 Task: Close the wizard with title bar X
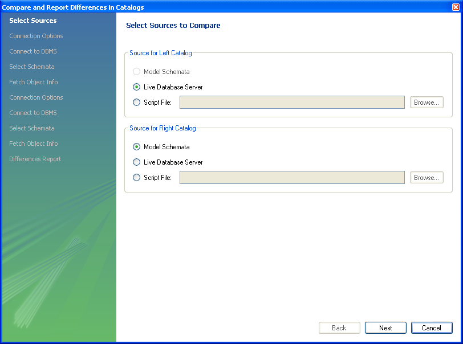click(456, 7)
